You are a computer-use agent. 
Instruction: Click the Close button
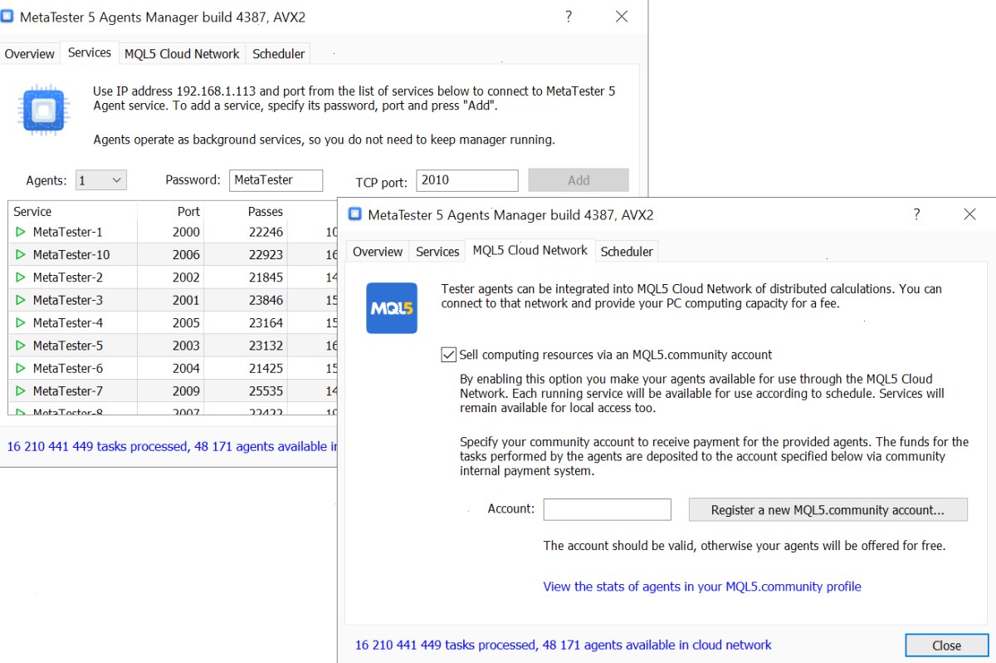click(947, 646)
